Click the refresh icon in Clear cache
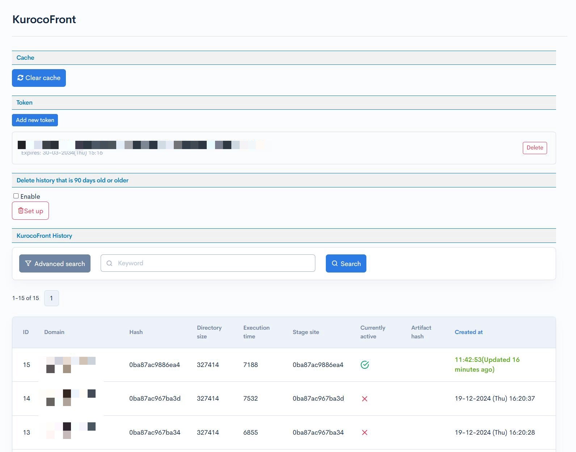Screen dimensions: 576x452 pyautogui.click(x=20, y=78)
